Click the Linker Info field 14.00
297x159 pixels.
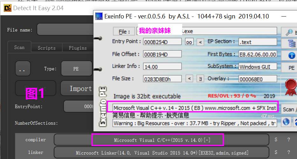[x=162, y=66]
